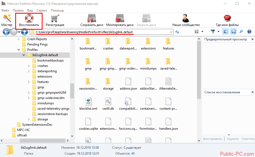Open Регистрация shopping cart icon
The image size is (255, 157).
55,20
